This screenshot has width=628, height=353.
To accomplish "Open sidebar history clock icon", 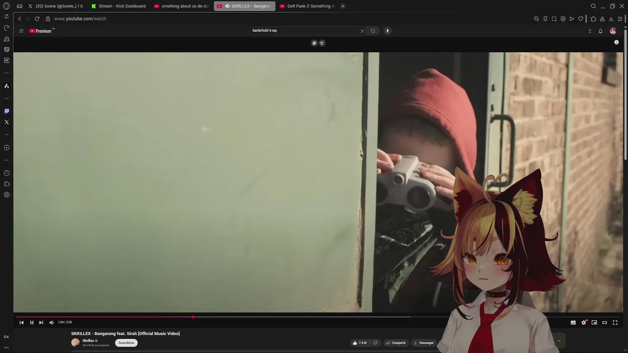I will (6, 173).
